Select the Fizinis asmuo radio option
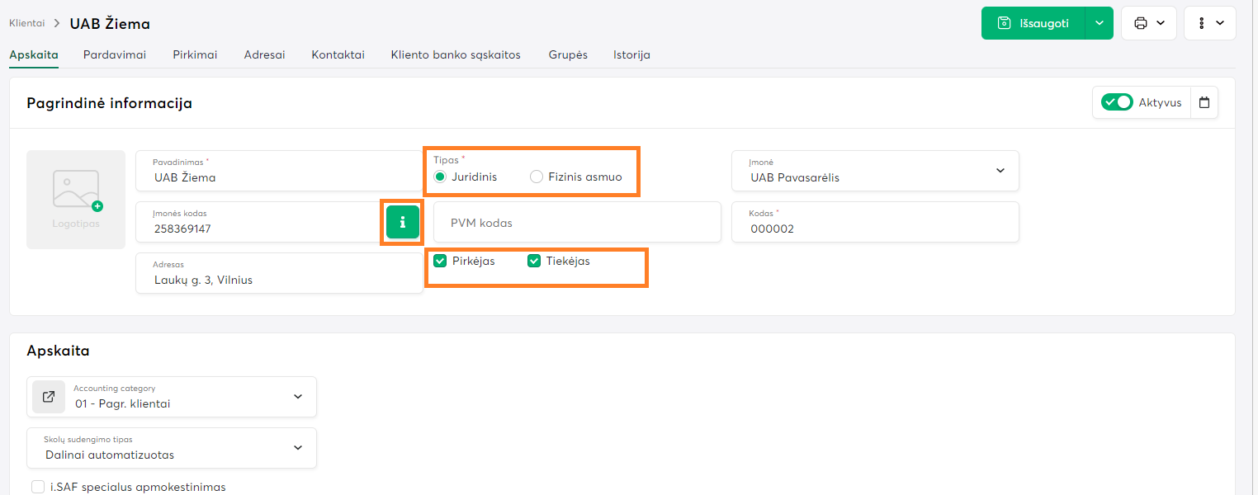This screenshot has width=1258, height=495. point(537,177)
